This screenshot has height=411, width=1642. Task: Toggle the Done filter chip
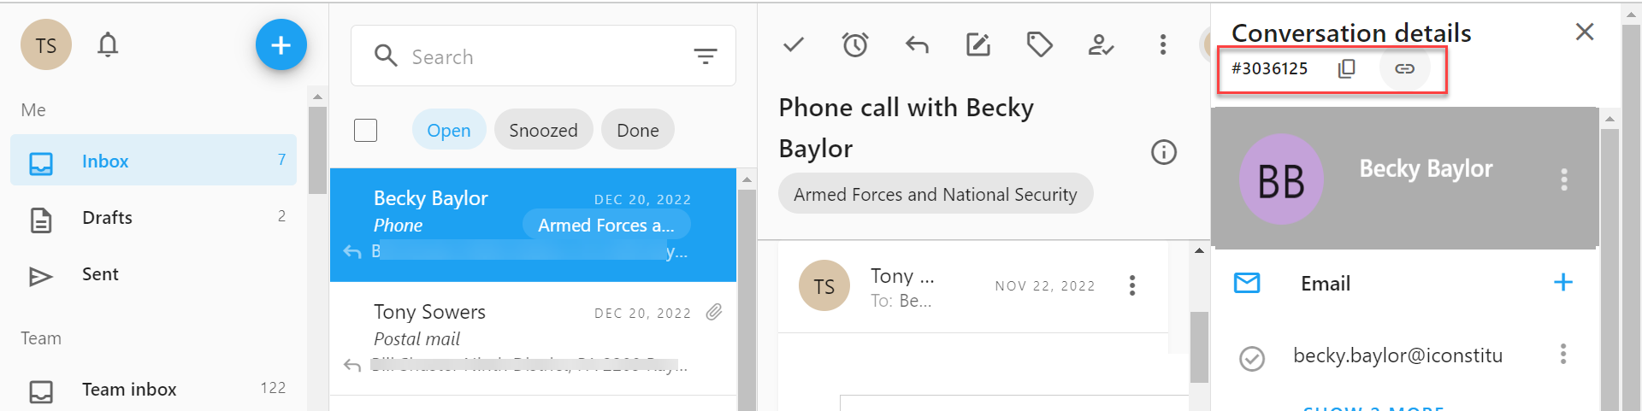click(637, 130)
